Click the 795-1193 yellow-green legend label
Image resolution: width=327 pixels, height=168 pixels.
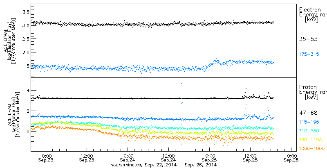[x=310, y=140]
